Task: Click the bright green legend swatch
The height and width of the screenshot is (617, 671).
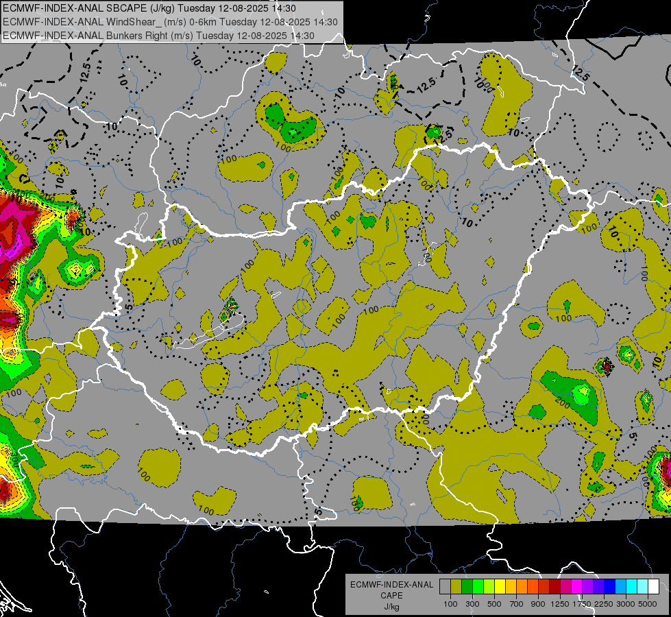Action: tap(478, 587)
